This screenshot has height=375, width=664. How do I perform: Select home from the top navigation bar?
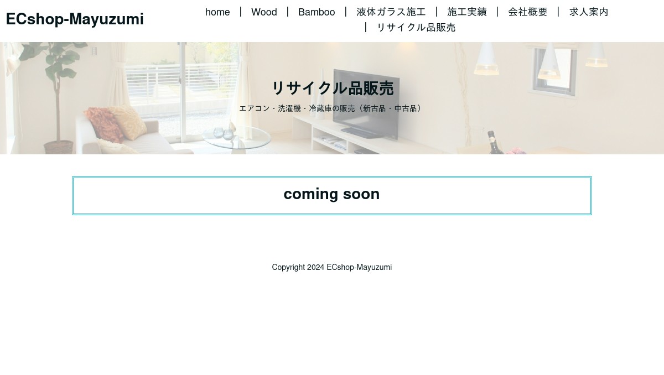(x=217, y=12)
